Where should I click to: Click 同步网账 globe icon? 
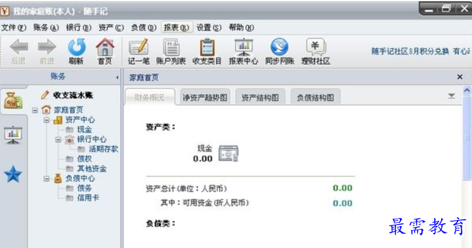point(280,47)
